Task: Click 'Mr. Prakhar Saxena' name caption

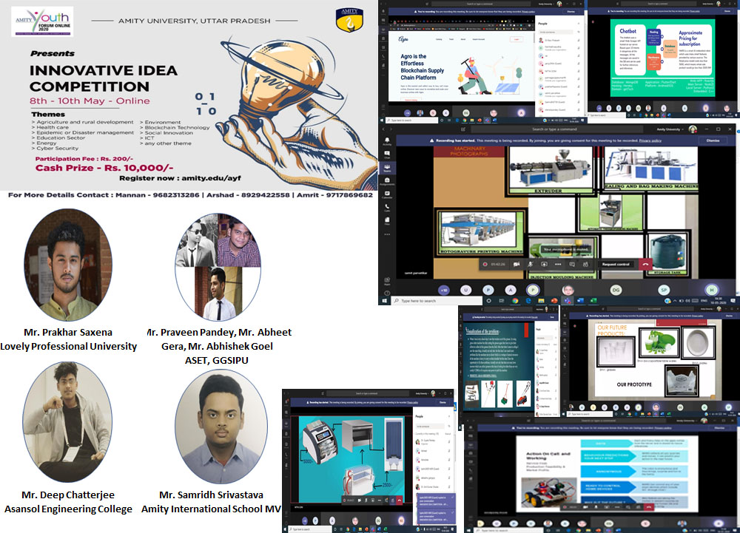Action: (68, 332)
